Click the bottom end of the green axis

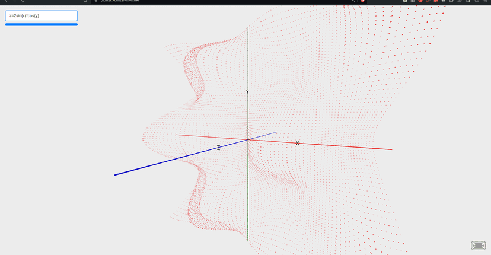248,238
